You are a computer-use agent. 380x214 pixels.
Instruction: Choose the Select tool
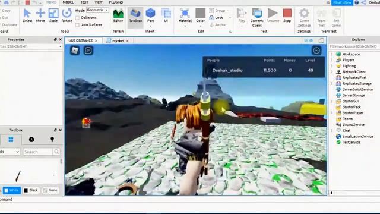pyautogui.click(x=27, y=15)
